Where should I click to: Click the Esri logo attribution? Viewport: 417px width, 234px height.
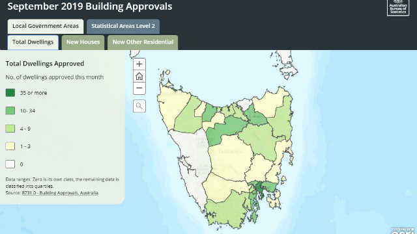[x=403, y=231]
